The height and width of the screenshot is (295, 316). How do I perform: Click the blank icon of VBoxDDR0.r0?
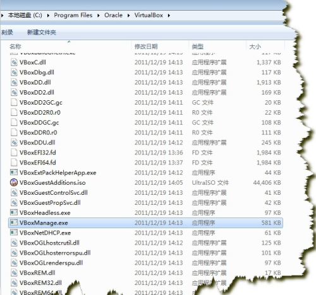pos(14,132)
